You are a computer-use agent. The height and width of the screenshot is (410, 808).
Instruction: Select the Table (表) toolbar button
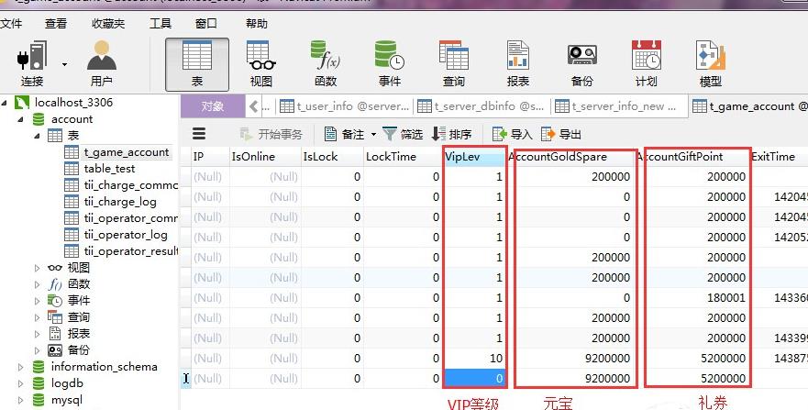(x=197, y=64)
